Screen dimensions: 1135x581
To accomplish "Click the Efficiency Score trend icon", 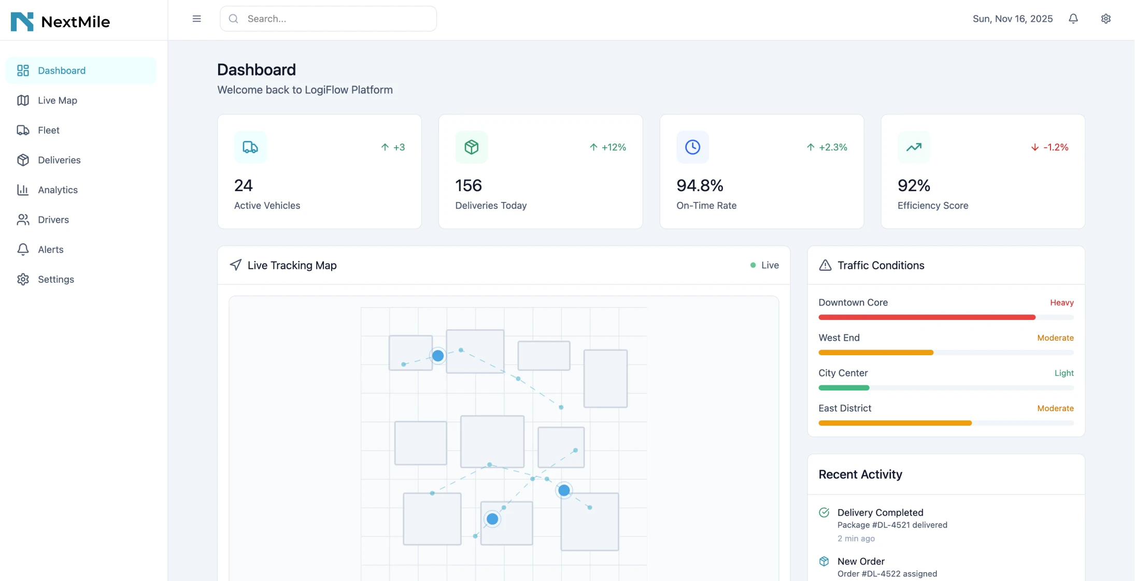I will (x=914, y=147).
